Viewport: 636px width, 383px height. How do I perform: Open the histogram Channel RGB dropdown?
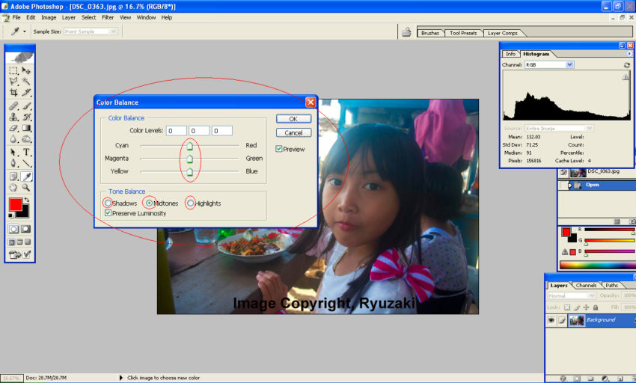point(569,65)
